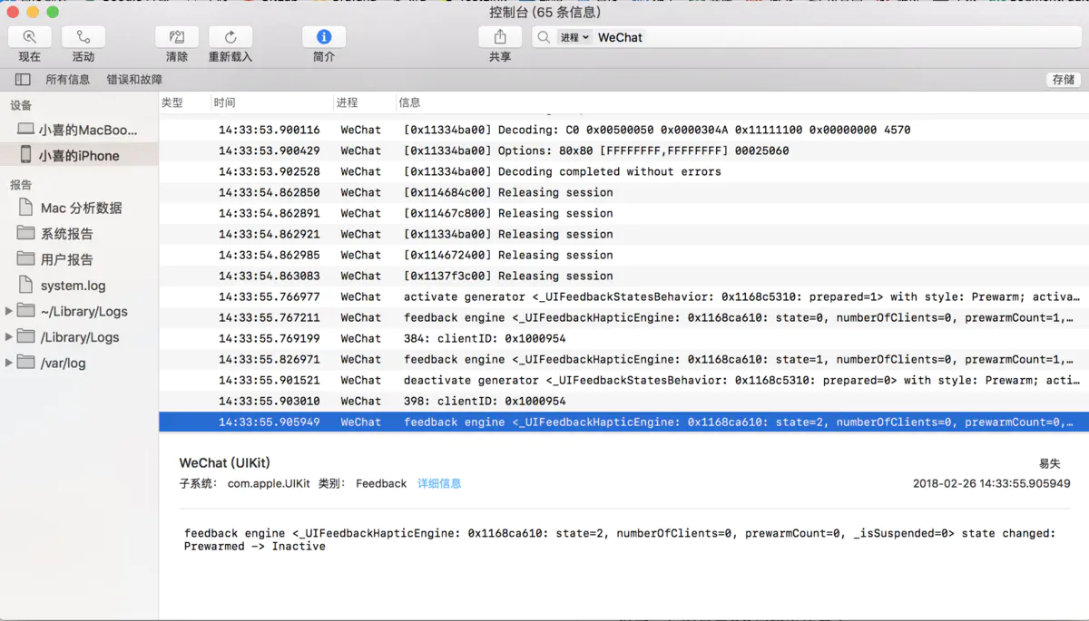The height and width of the screenshot is (621, 1089).
Task: Click the 2018-02-26 timestamp in detail pane
Action: [992, 483]
